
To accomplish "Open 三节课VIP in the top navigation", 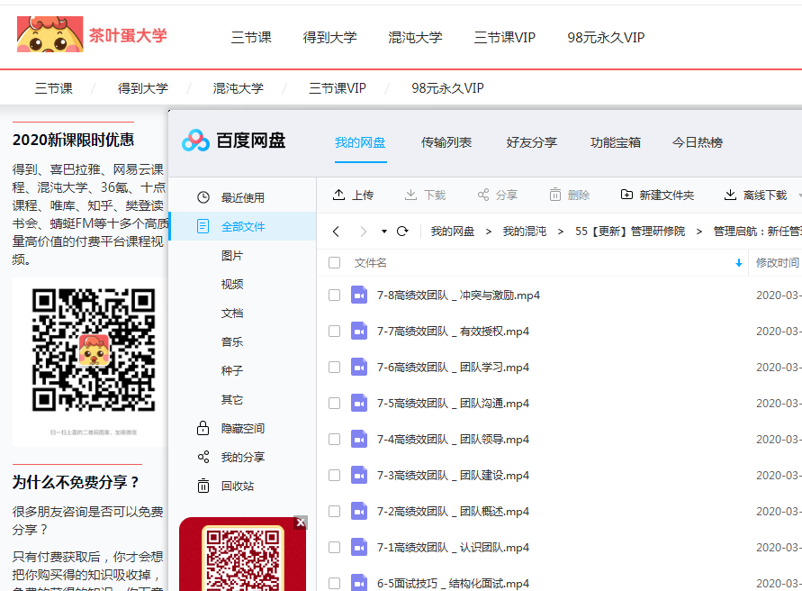I will point(505,37).
